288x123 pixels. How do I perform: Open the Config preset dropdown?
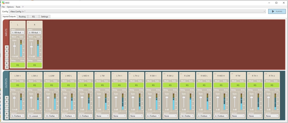137,11
